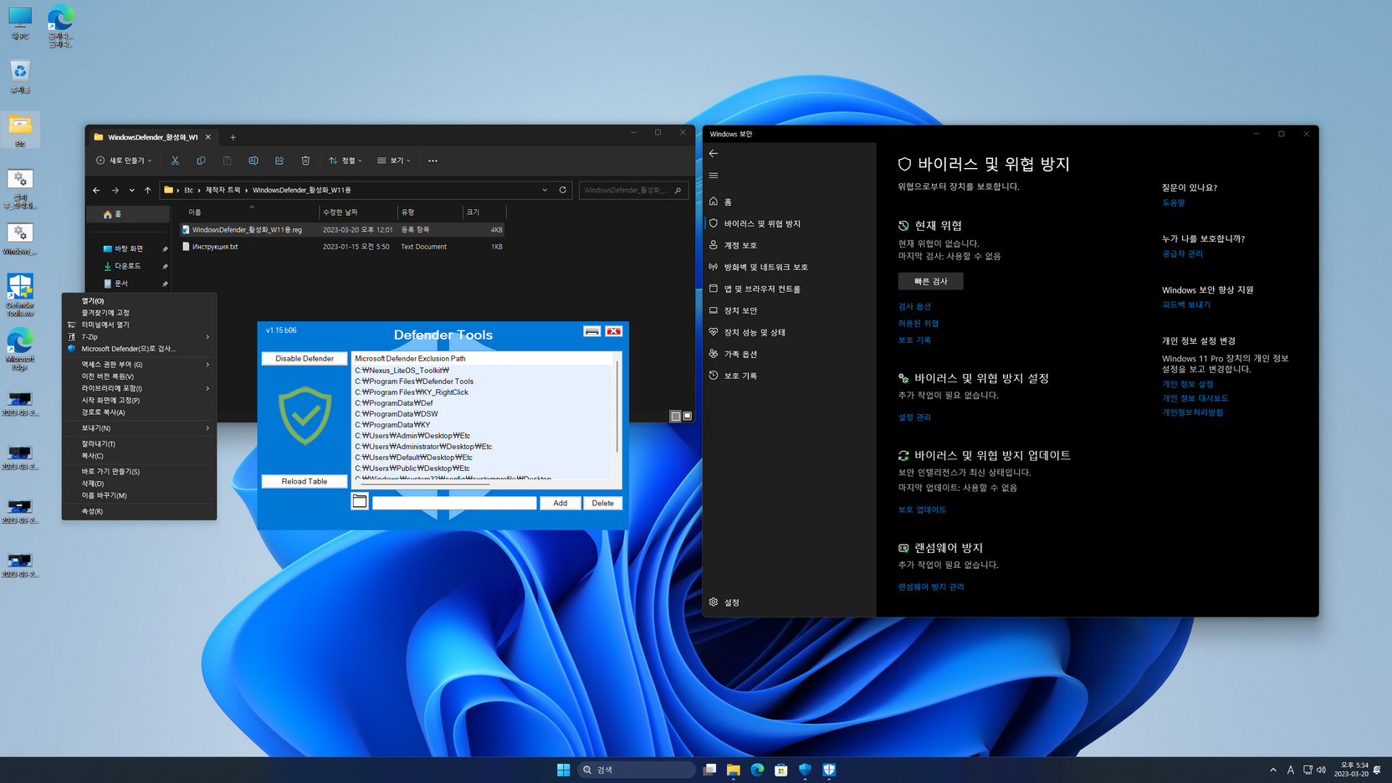Click Add button in Defender Tools
1392x783 pixels.
pyautogui.click(x=560, y=504)
